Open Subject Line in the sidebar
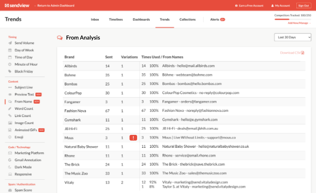The image size is (316, 193). (24, 87)
